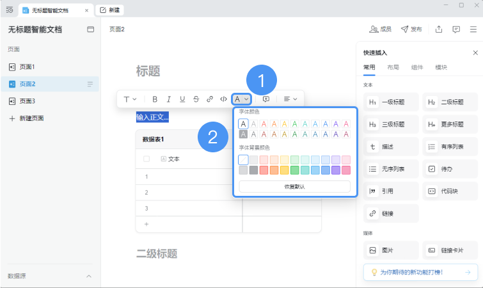Click the share/export icon in top bar
Image resolution: width=483 pixels, height=288 pixels.
[439, 29]
